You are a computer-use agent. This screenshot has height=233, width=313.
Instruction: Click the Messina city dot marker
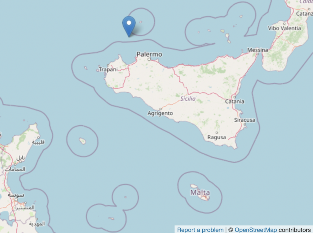click(x=258, y=54)
